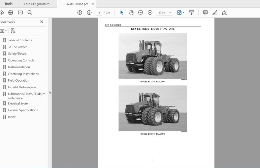Click the Model STX 440 tractor image

153,108
